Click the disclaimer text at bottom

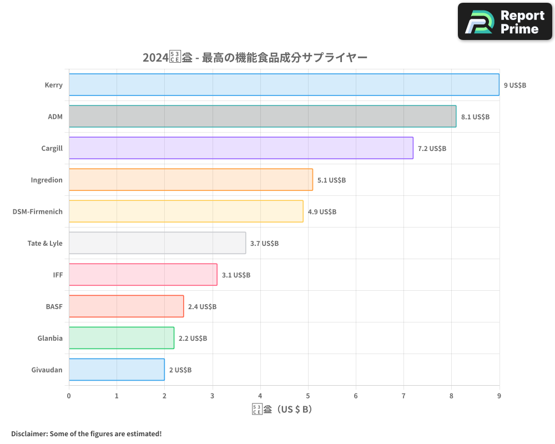tap(86, 433)
